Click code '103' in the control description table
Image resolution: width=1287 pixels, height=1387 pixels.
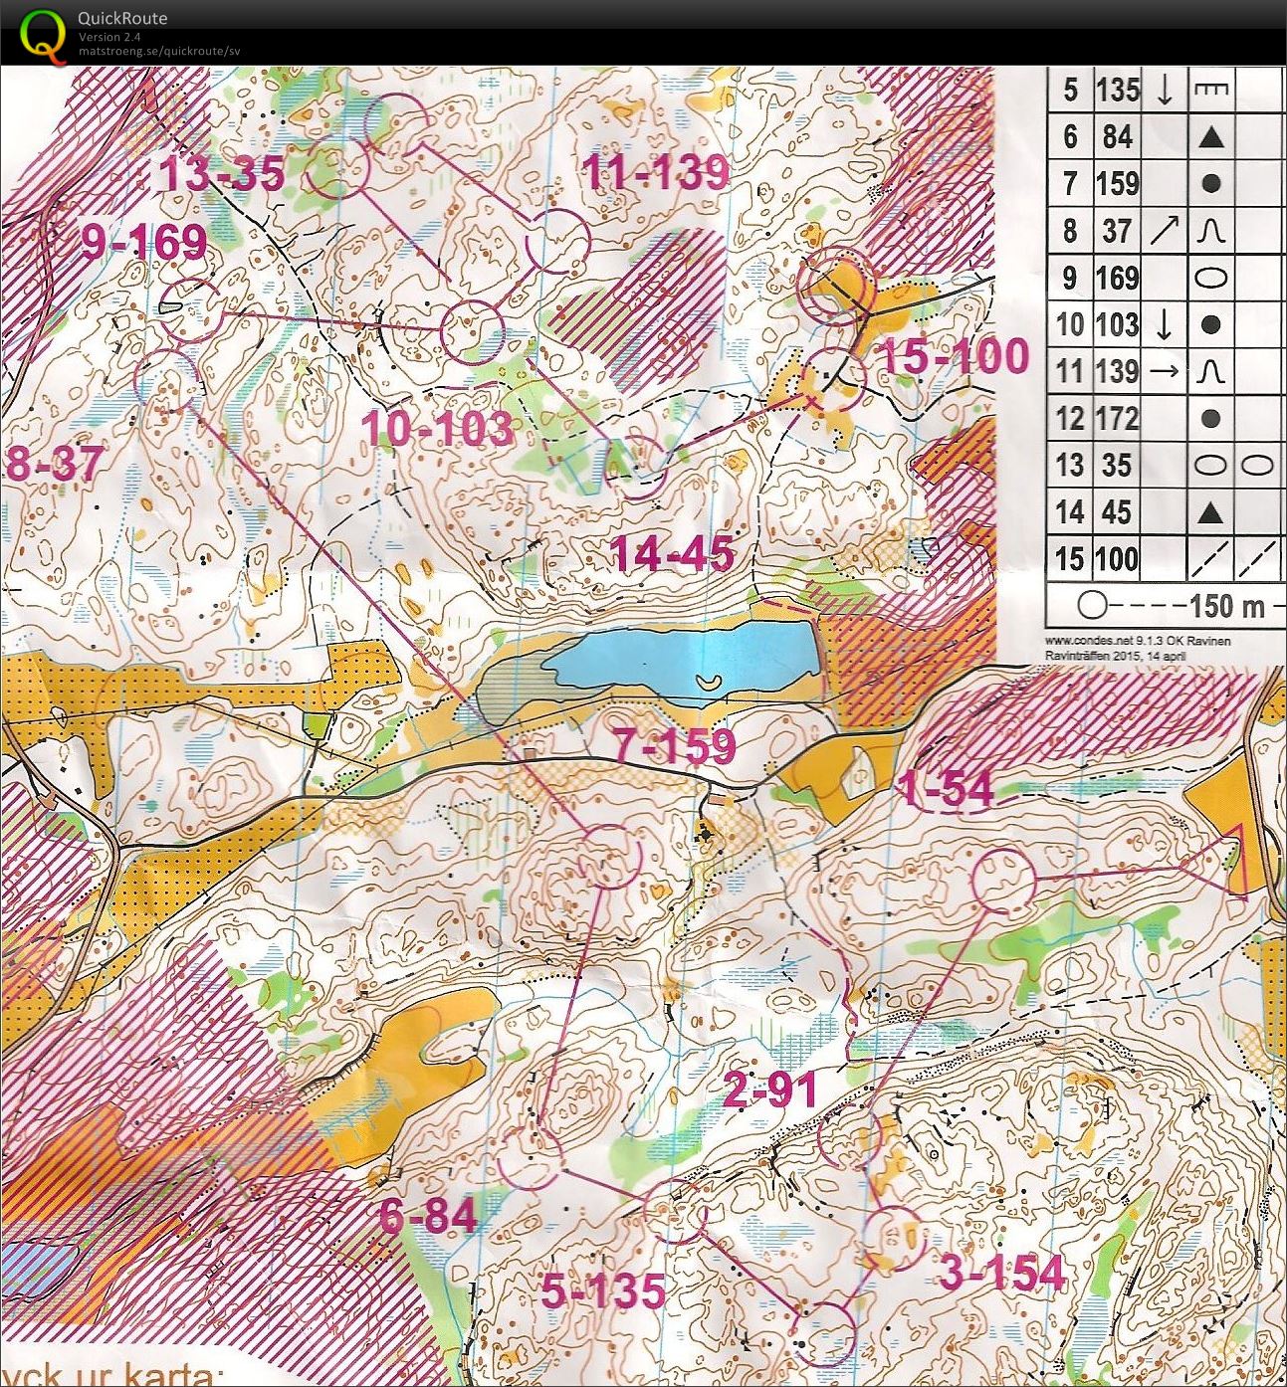pyautogui.click(x=1117, y=324)
